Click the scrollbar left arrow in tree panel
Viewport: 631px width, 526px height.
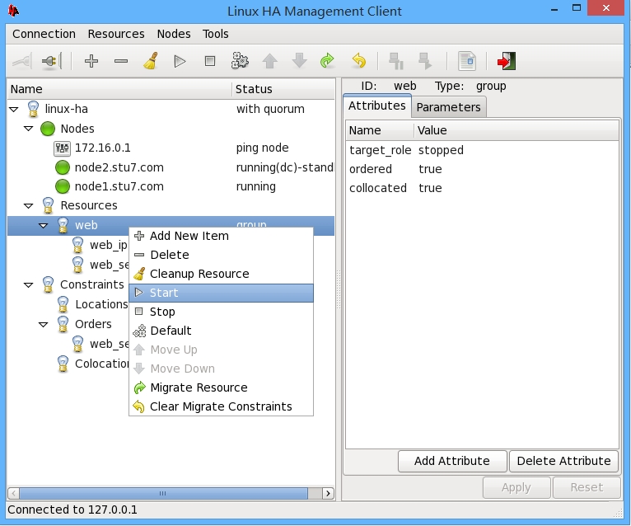[13, 493]
